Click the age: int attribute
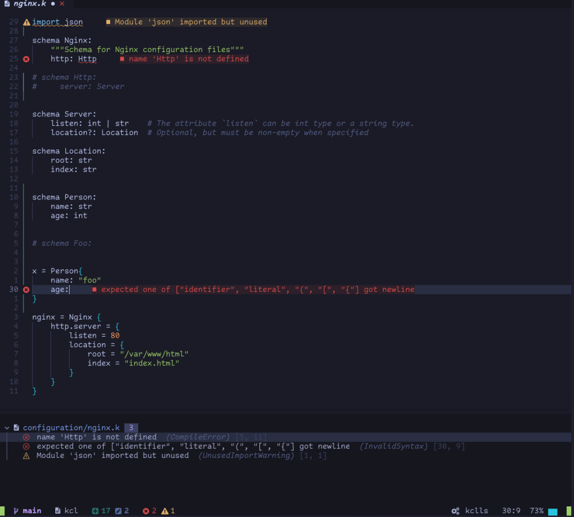The image size is (574, 517). pyautogui.click(x=69, y=216)
